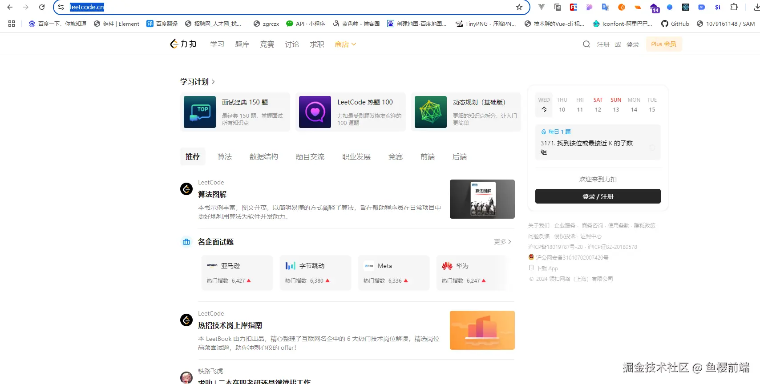Open the extension with the purple 14 badge
This screenshot has height=384, width=760.
click(654, 8)
